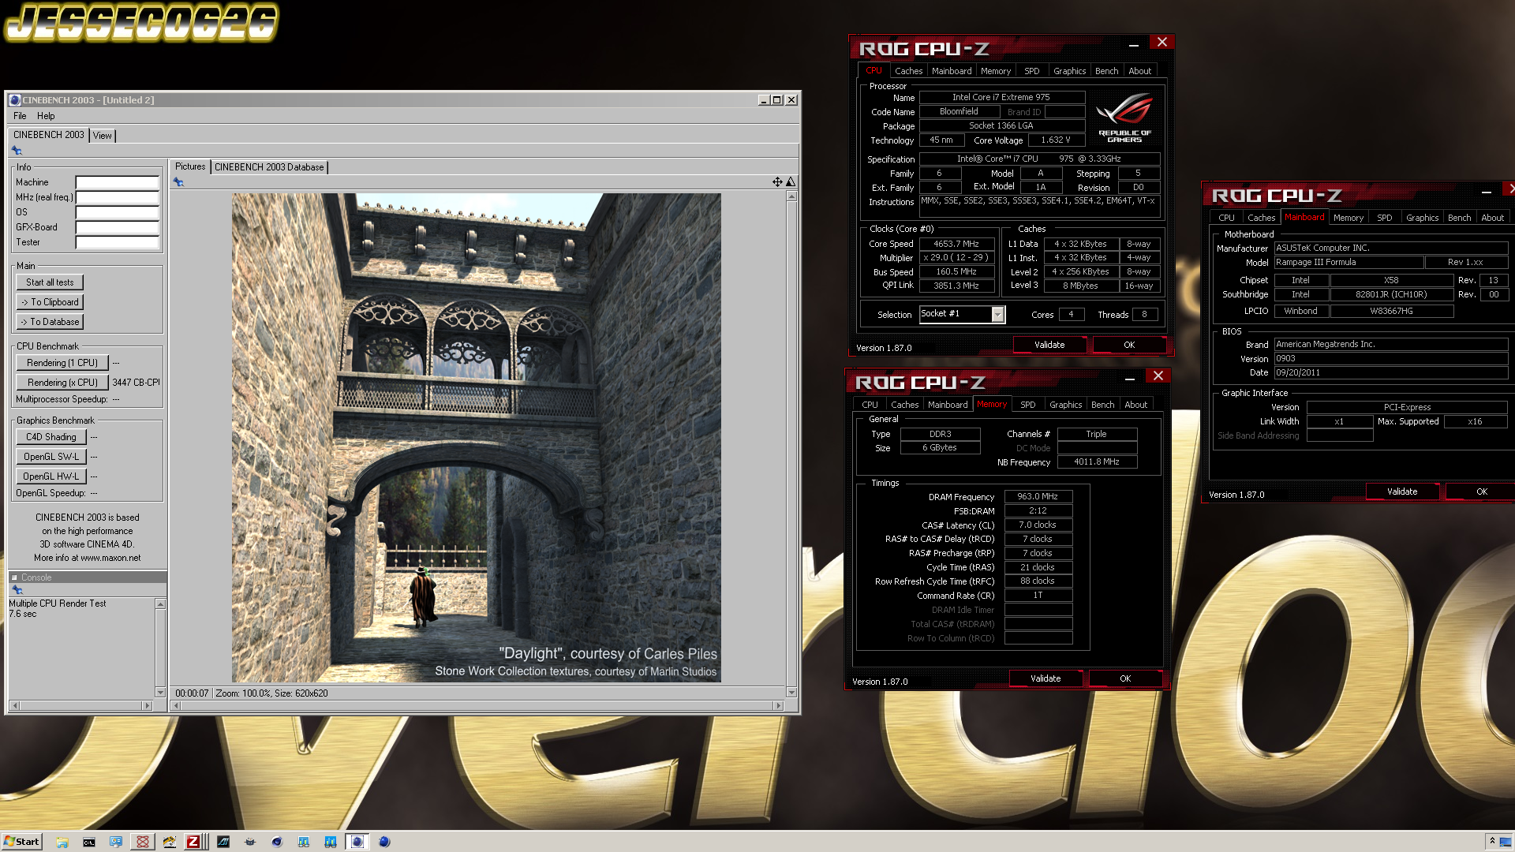Click OpenGL HW-L benchmark button
Screen dimensions: 1515x852
coord(51,476)
